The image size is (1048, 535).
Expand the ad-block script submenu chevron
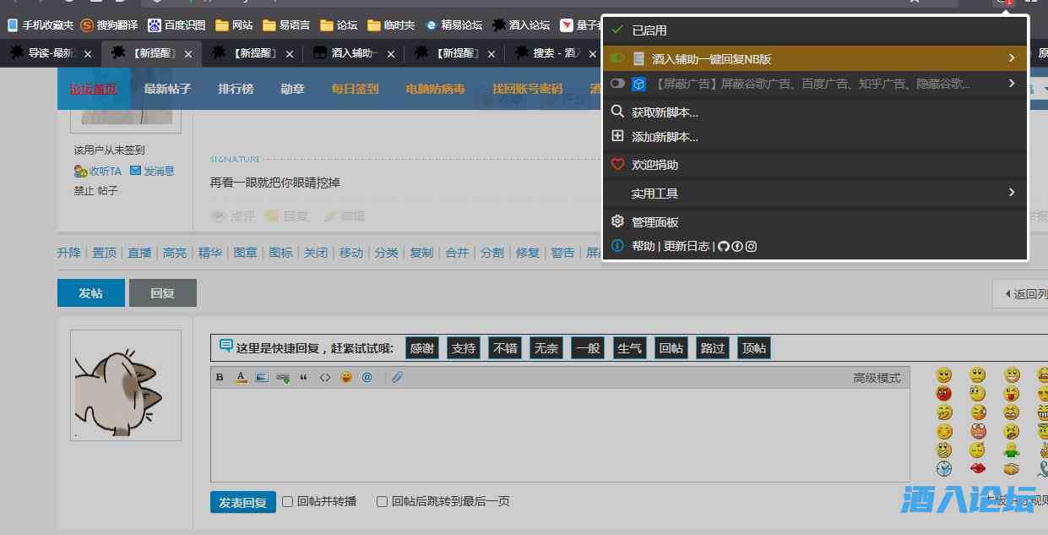point(1011,83)
